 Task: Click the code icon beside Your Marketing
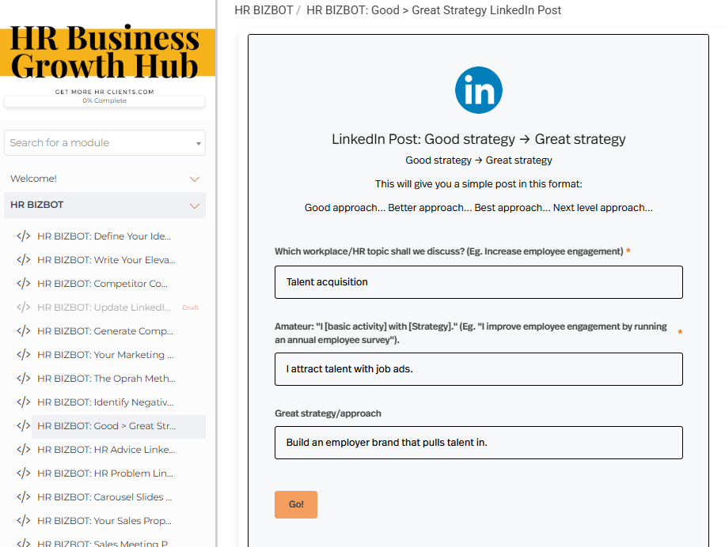pos(24,354)
